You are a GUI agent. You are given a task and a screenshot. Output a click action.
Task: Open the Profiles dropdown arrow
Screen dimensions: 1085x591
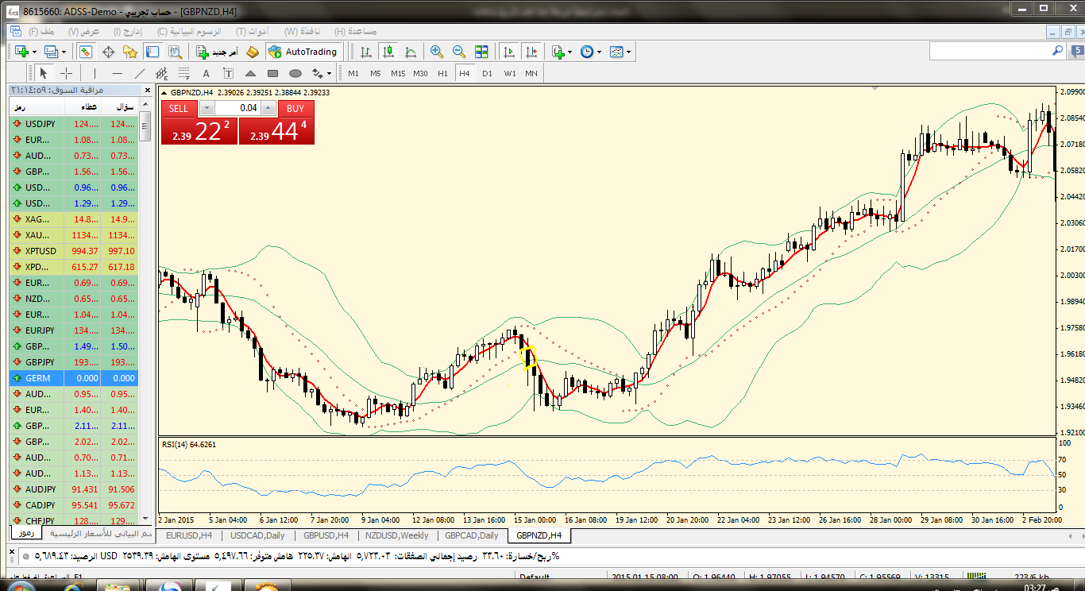(x=64, y=52)
